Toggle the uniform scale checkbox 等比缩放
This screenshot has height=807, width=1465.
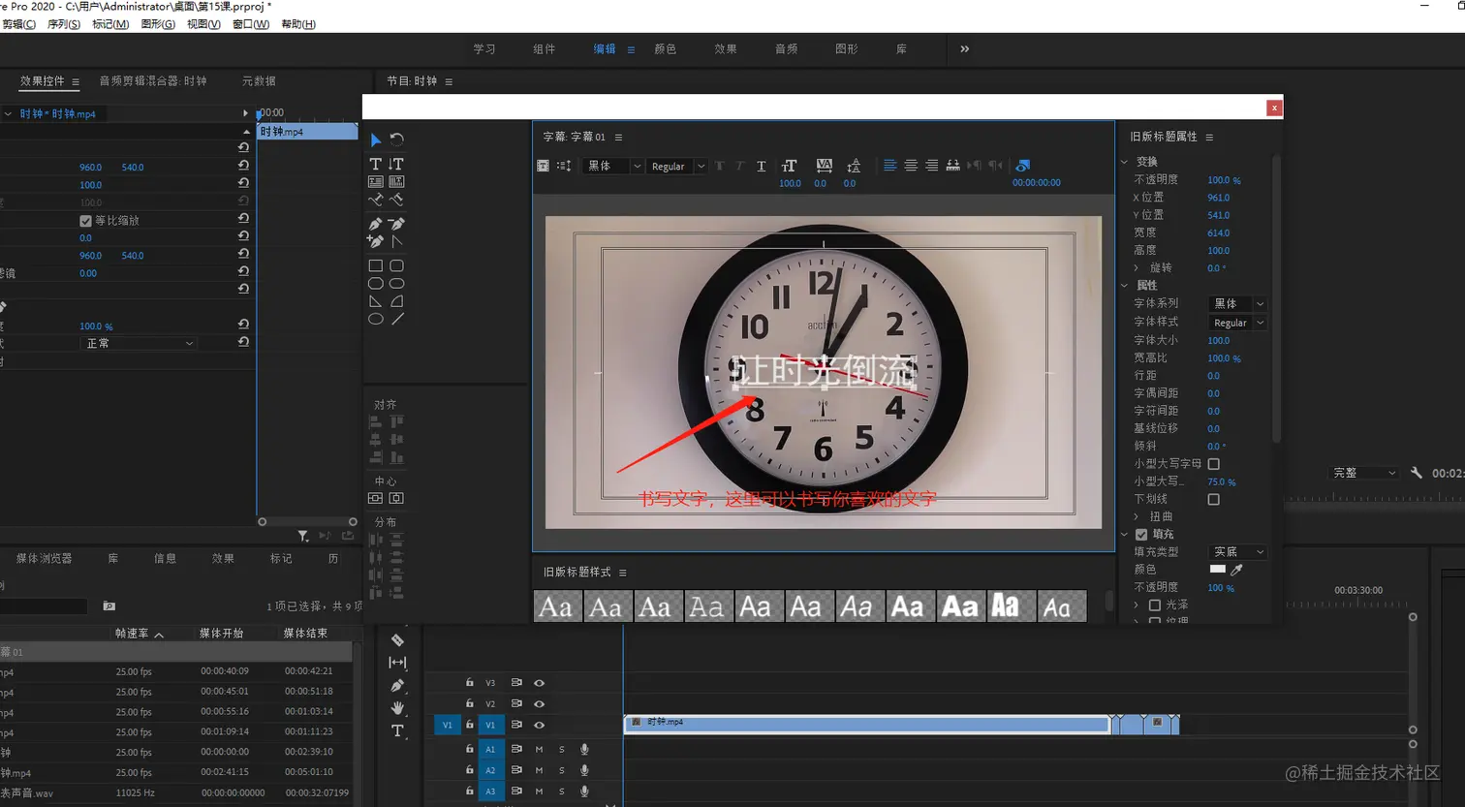tap(85, 221)
